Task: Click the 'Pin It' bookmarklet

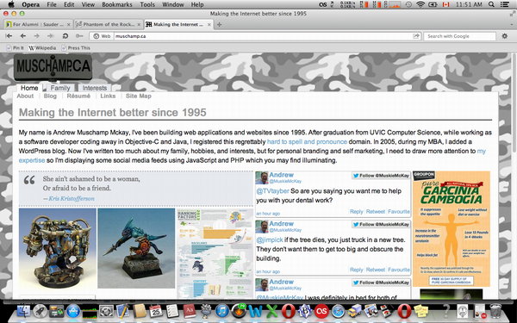Action: click(x=15, y=47)
